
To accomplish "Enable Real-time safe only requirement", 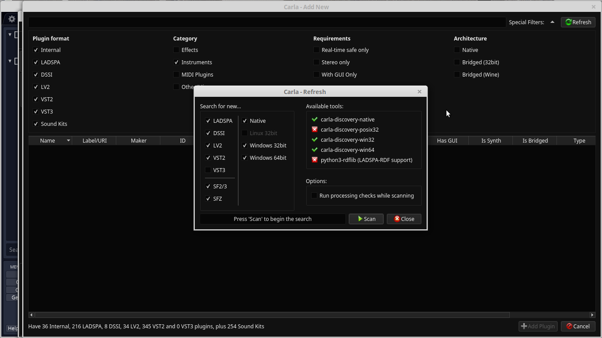I will pyautogui.click(x=316, y=50).
